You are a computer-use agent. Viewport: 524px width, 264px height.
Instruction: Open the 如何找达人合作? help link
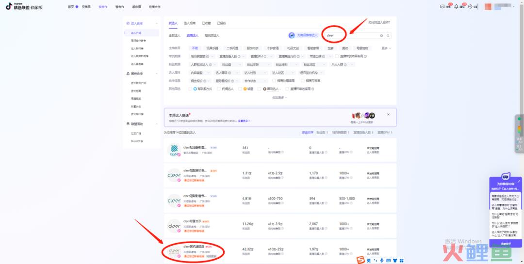point(379,23)
